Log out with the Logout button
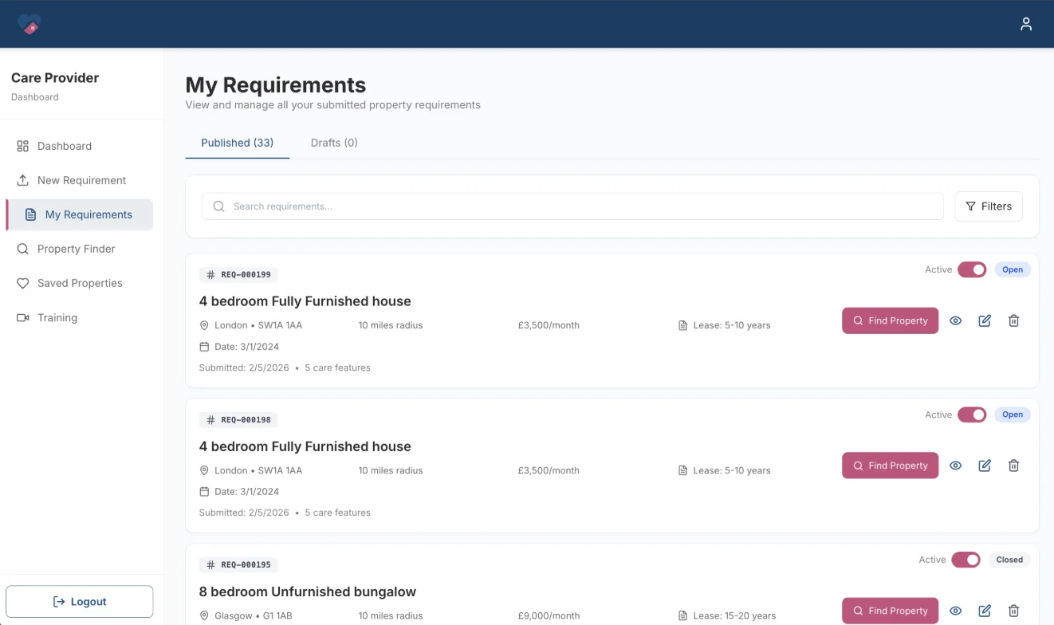Viewport: 1054px width, 625px height. pos(79,602)
